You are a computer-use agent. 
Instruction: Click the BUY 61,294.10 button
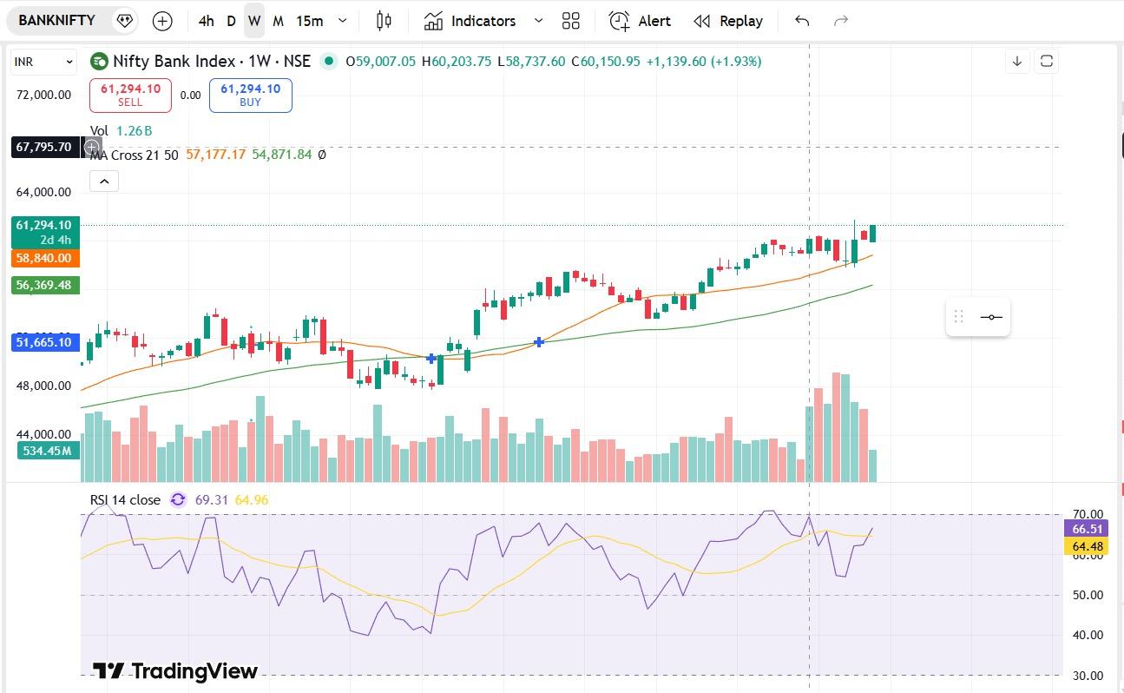[x=250, y=96]
